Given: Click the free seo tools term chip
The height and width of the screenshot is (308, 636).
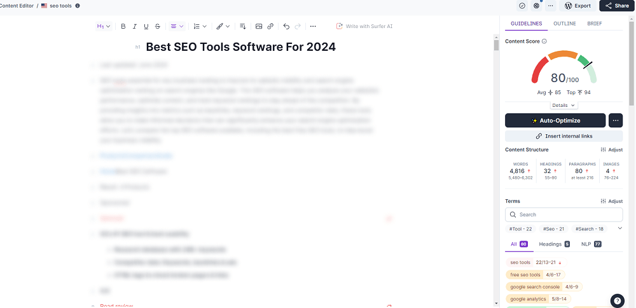Looking at the screenshot, I should [x=536, y=275].
